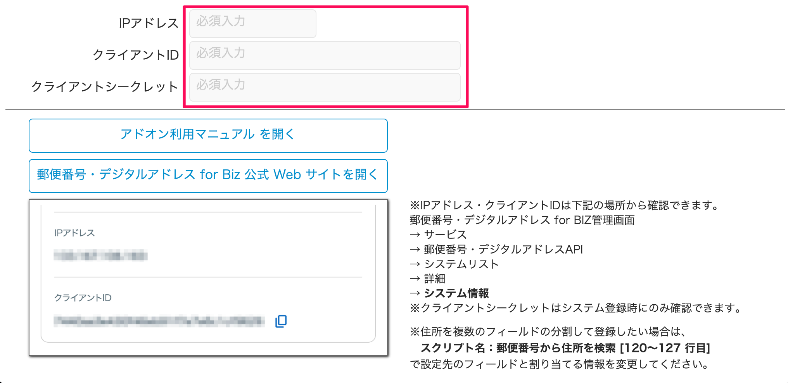Select the IPアドレス heading inside the preview image
Screen dimensions: 788x383
click(x=74, y=233)
